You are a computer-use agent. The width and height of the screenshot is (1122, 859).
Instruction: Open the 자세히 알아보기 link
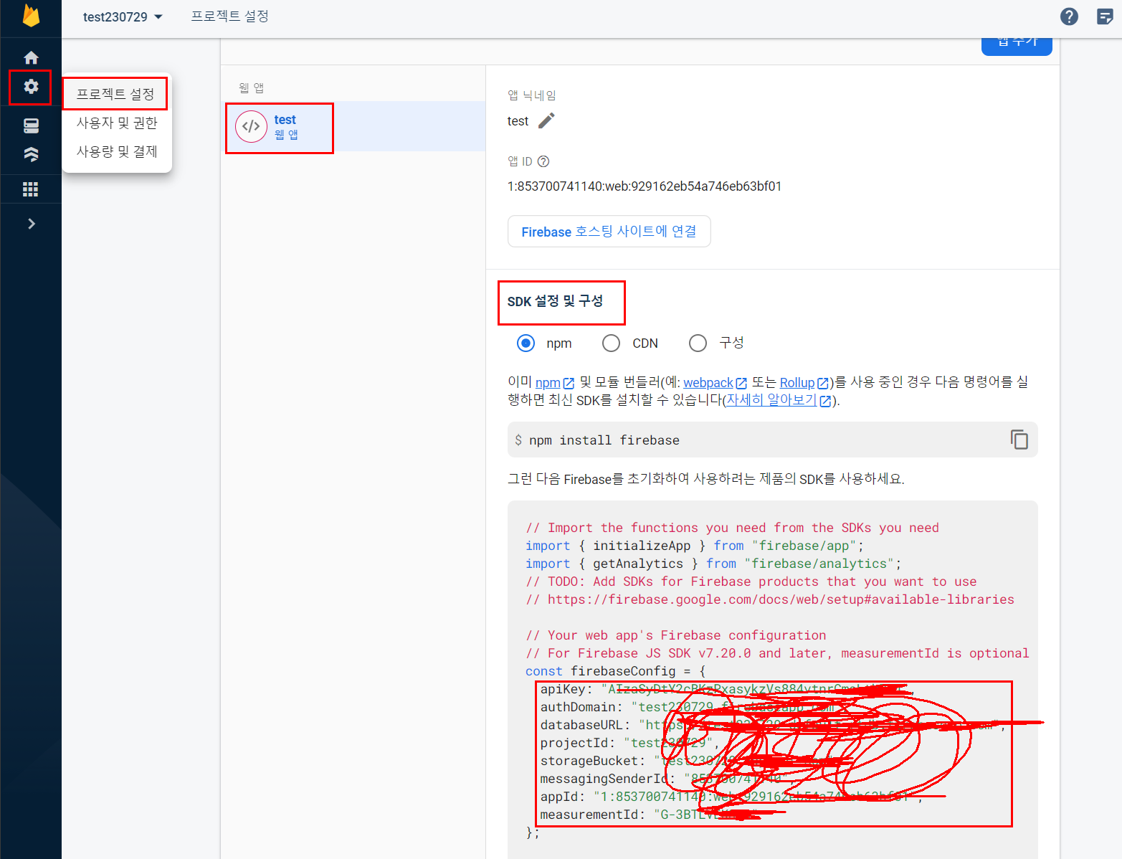point(779,400)
